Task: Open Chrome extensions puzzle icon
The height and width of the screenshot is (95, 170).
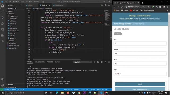Action: tap(160, 7)
